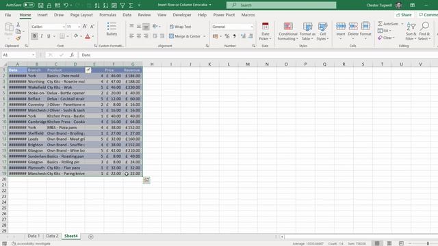The width and height of the screenshot is (438, 246).
Task: Click the Increase Indent icon
Action: click(x=162, y=36)
